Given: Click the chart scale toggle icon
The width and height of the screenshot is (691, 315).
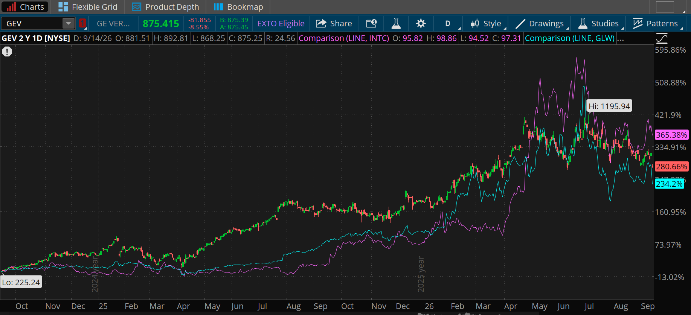Looking at the screenshot, I should (662, 38).
